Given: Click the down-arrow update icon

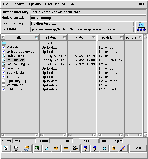Looking at the screenshot, I should coord(95,148).
